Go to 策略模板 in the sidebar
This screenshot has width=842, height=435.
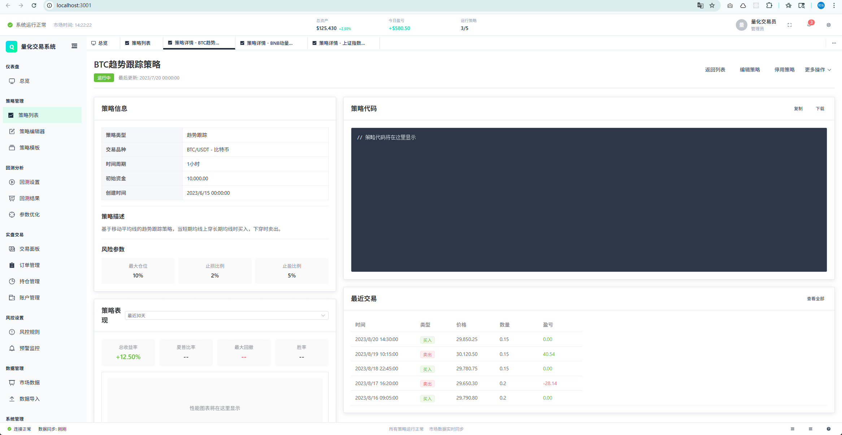click(x=42, y=148)
